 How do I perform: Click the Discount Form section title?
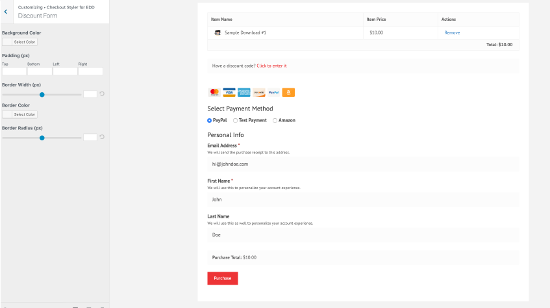38,16
